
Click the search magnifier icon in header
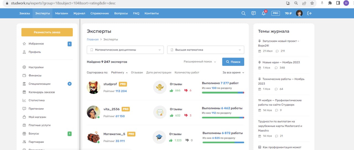(x=243, y=13)
